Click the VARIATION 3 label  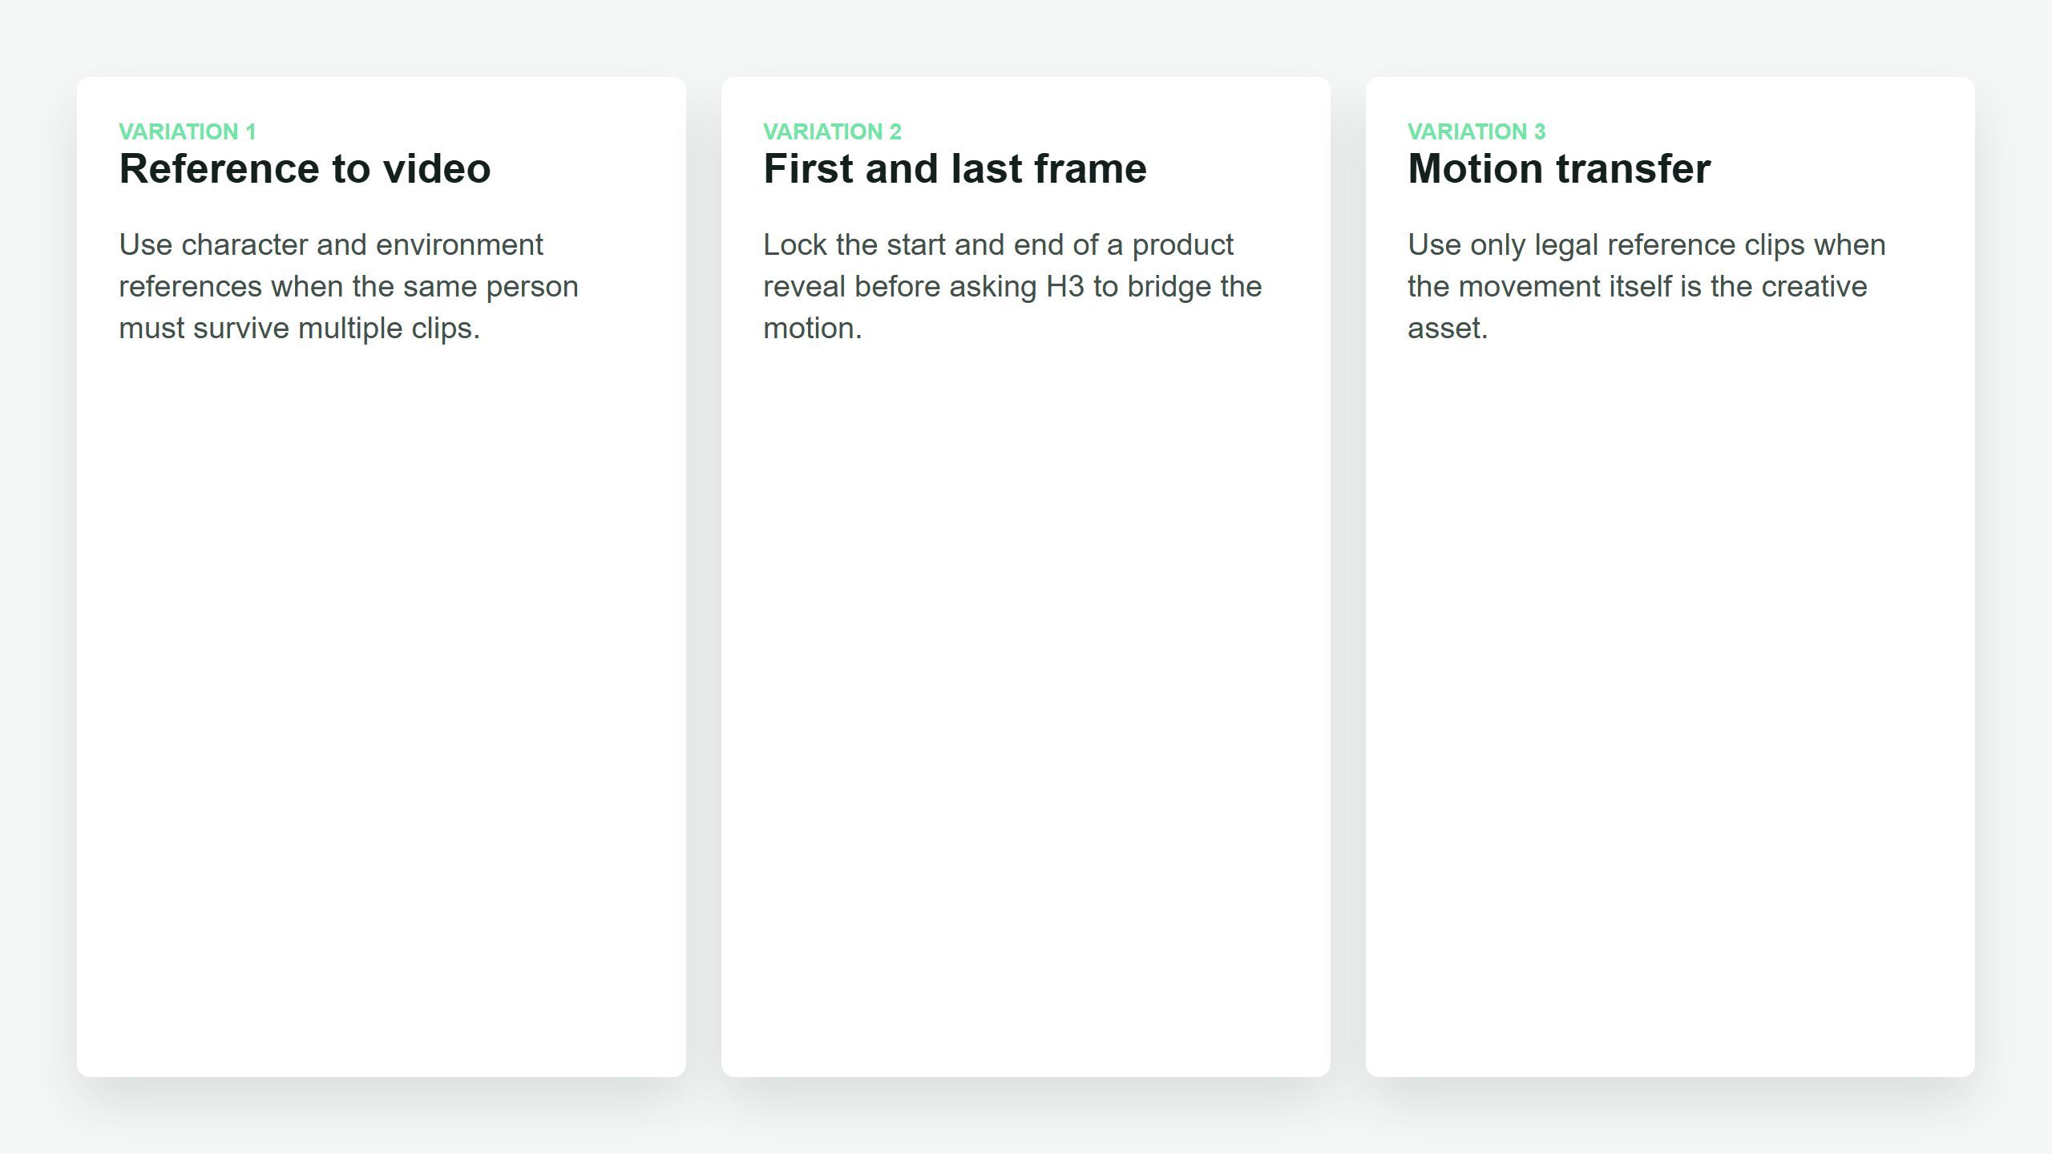(x=1476, y=131)
